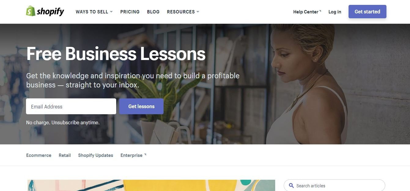
Task: Expand the Resources dropdown arrow
Action: (198, 12)
